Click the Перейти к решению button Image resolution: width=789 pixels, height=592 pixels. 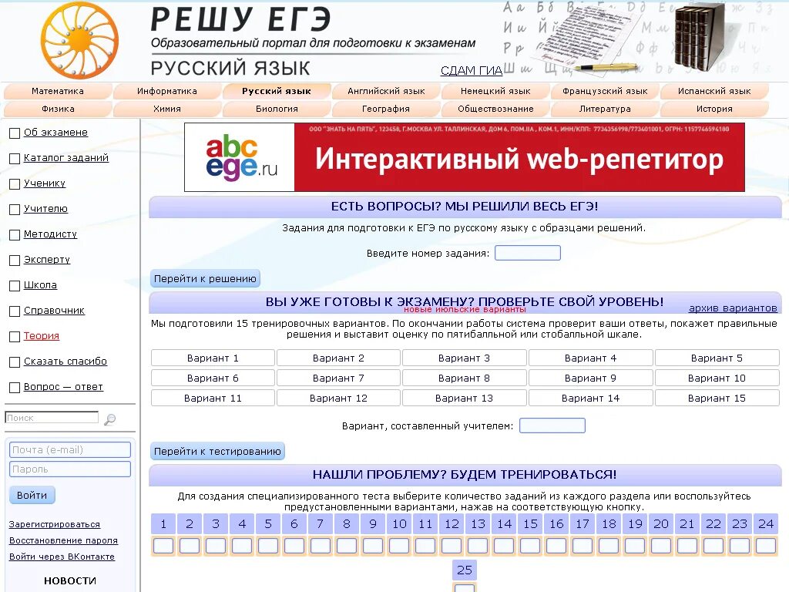tap(205, 279)
